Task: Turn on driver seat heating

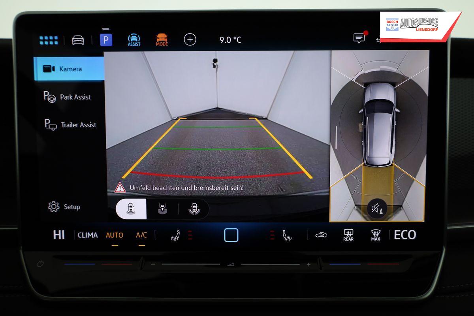Action: click(x=175, y=235)
